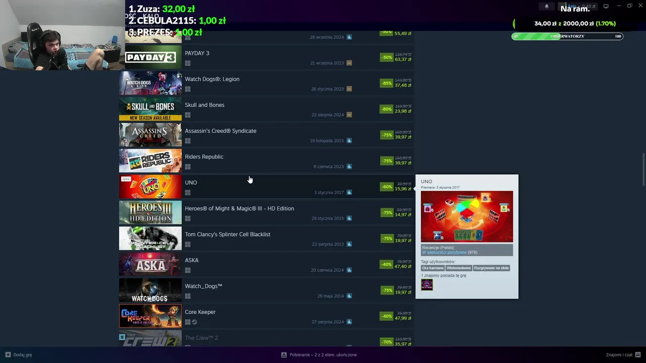646x363 pixels.
Task: Click the 47,99 zł price for Core Keeper
Action: (403, 319)
